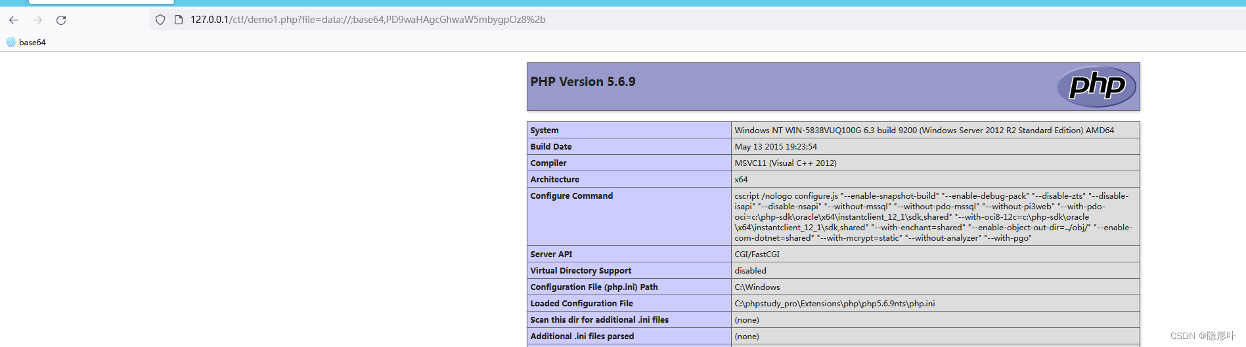This screenshot has height=347, width=1246.
Task: Select the x64 architecture value
Action: [x=741, y=180]
